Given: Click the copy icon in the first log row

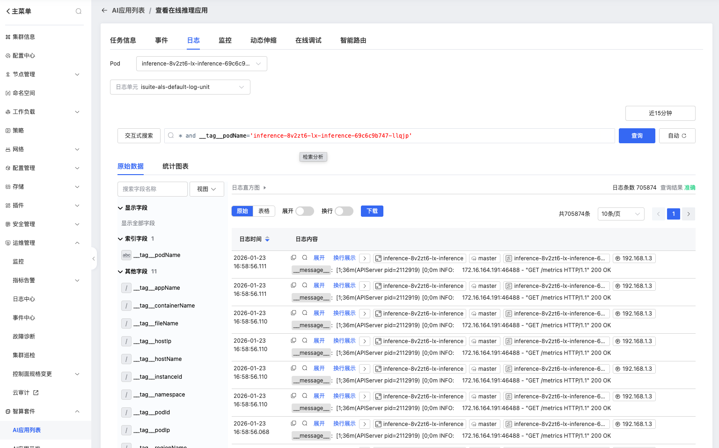Looking at the screenshot, I should point(293,258).
